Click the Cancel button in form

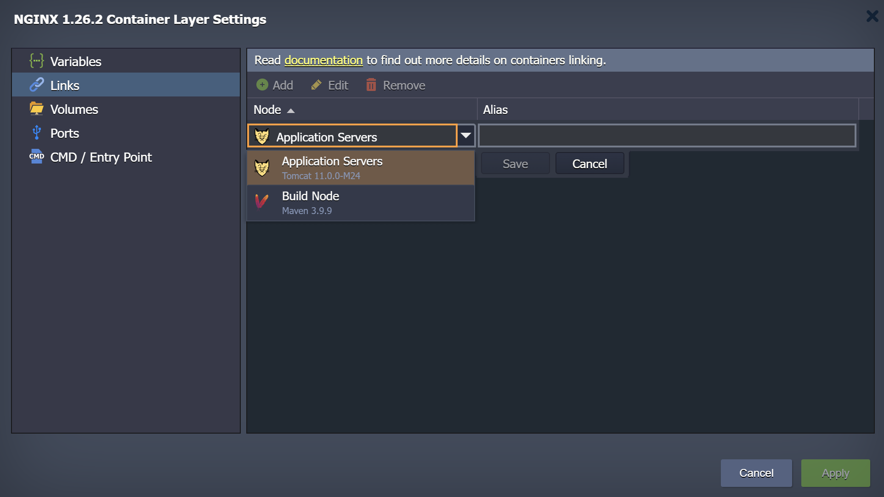pos(589,163)
